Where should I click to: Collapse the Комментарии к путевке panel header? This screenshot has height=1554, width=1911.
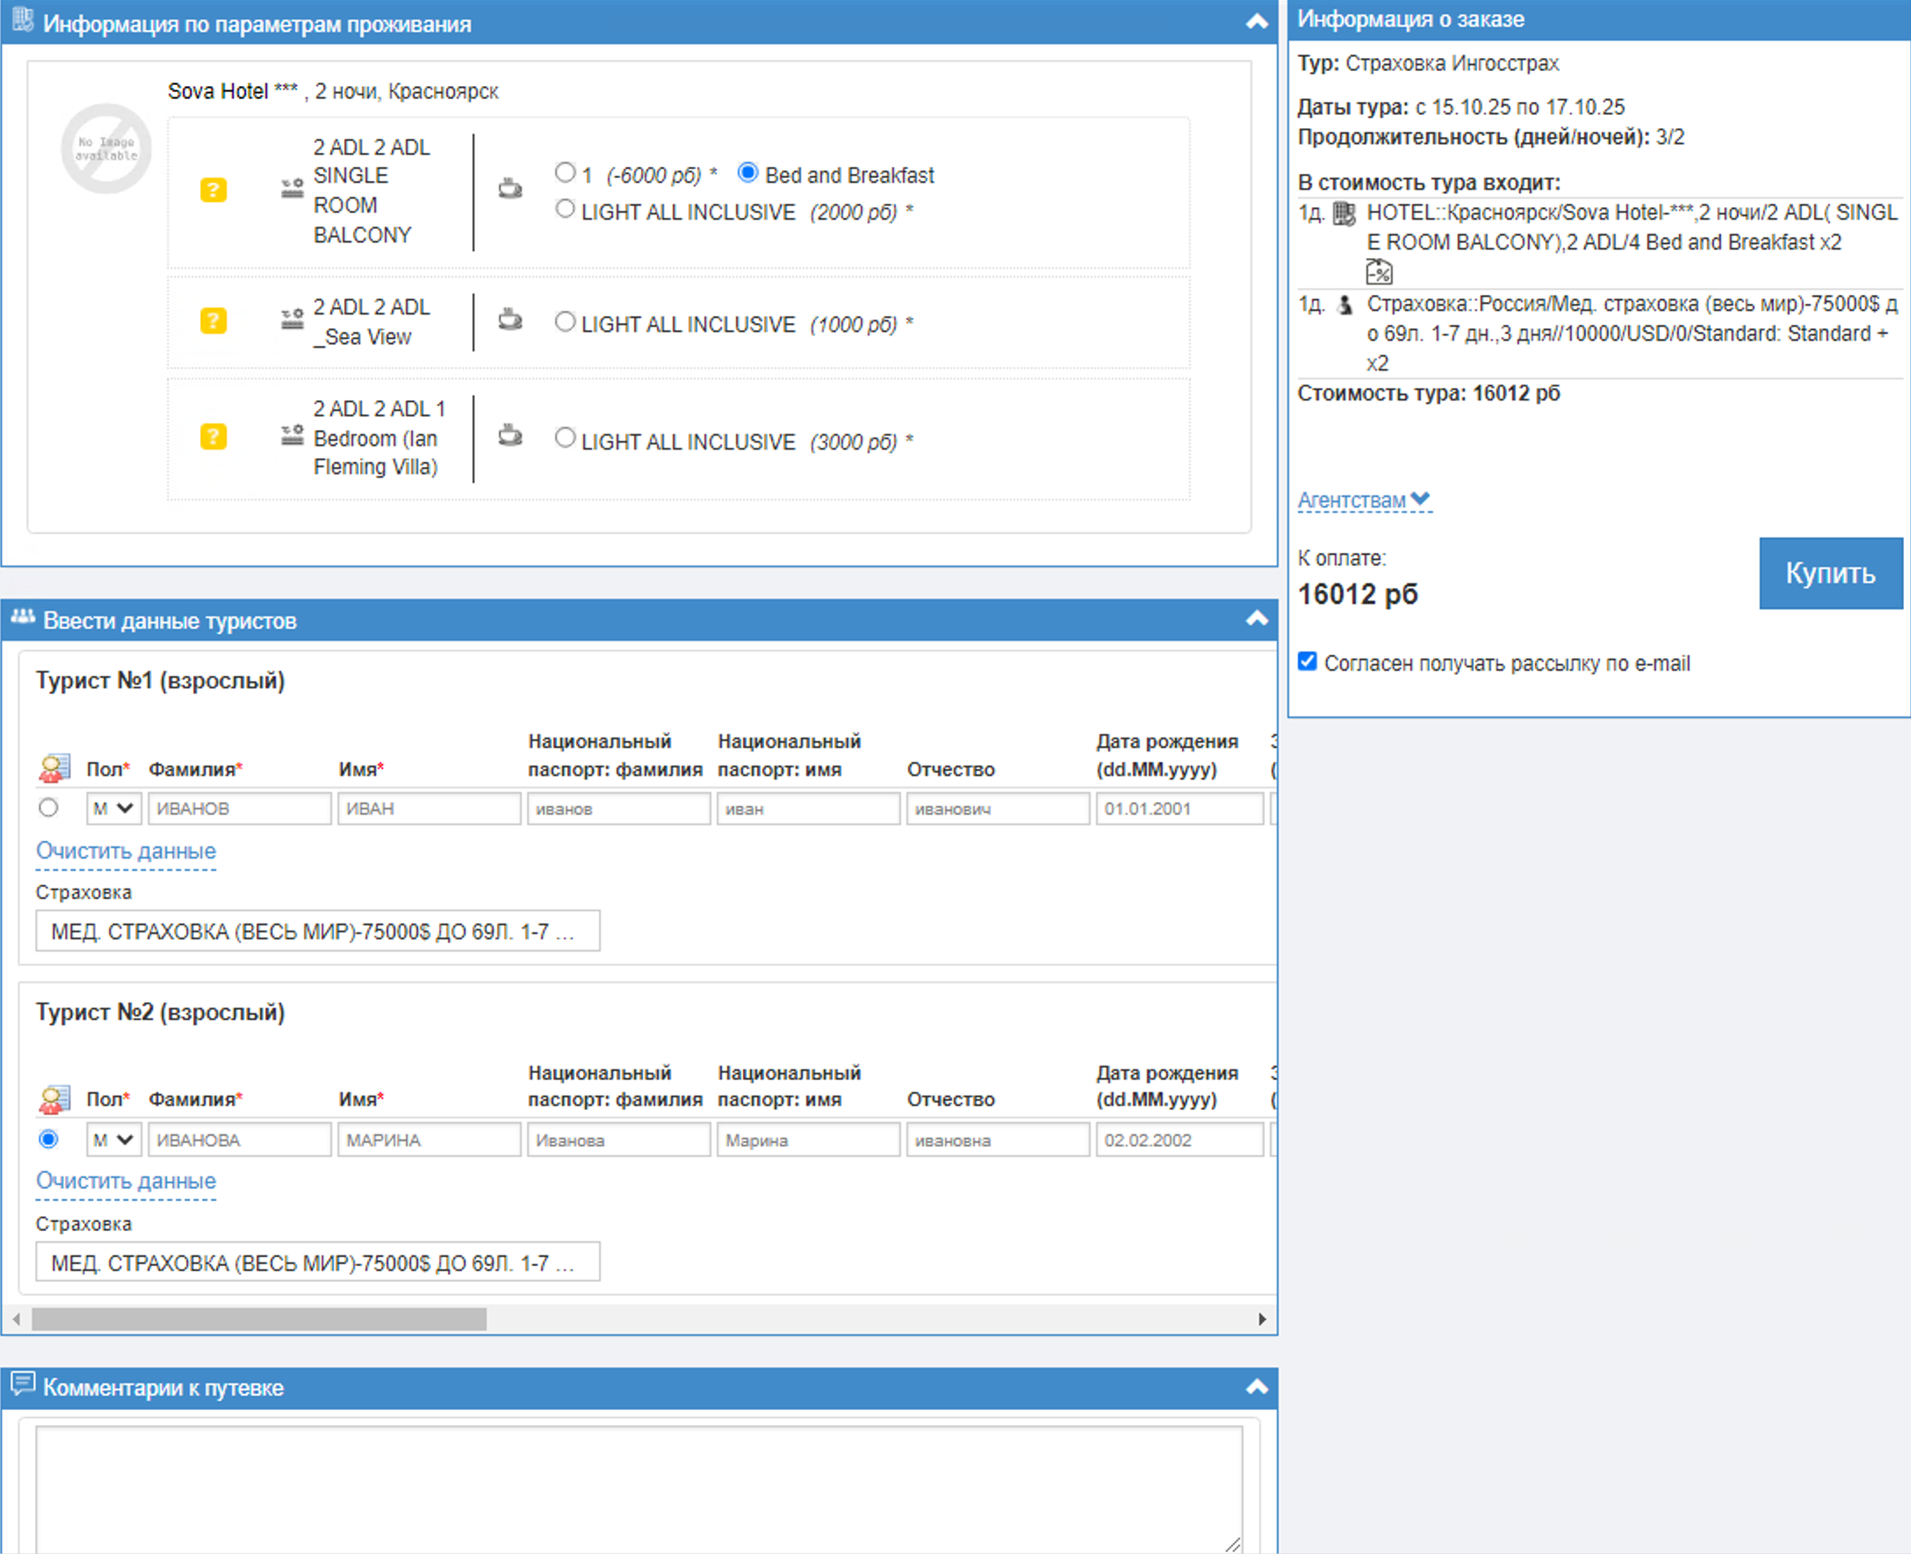pos(1257,1387)
